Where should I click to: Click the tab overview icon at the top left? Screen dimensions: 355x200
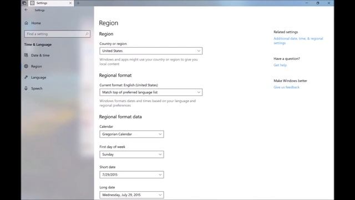[24, 3]
